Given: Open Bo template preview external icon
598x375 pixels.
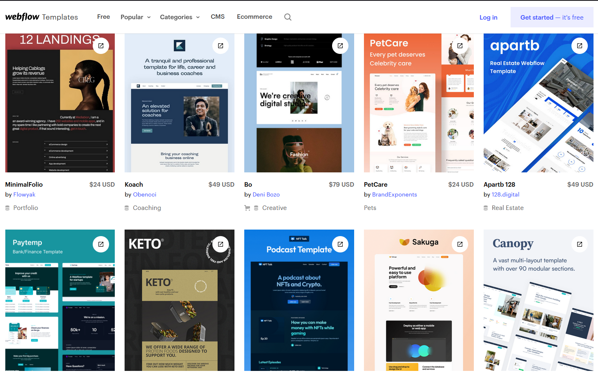Looking at the screenshot, I should coord(340,46).
